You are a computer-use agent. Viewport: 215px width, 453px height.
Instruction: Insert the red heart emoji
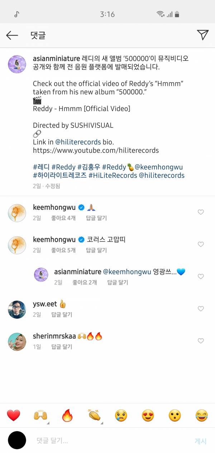coord(14,415)
